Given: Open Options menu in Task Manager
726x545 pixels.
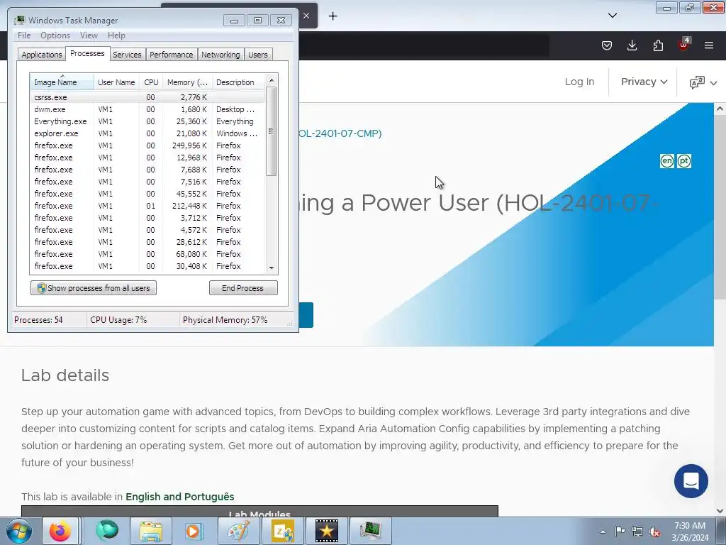Looking at the screenshot, I should click(x=55, y=35).
